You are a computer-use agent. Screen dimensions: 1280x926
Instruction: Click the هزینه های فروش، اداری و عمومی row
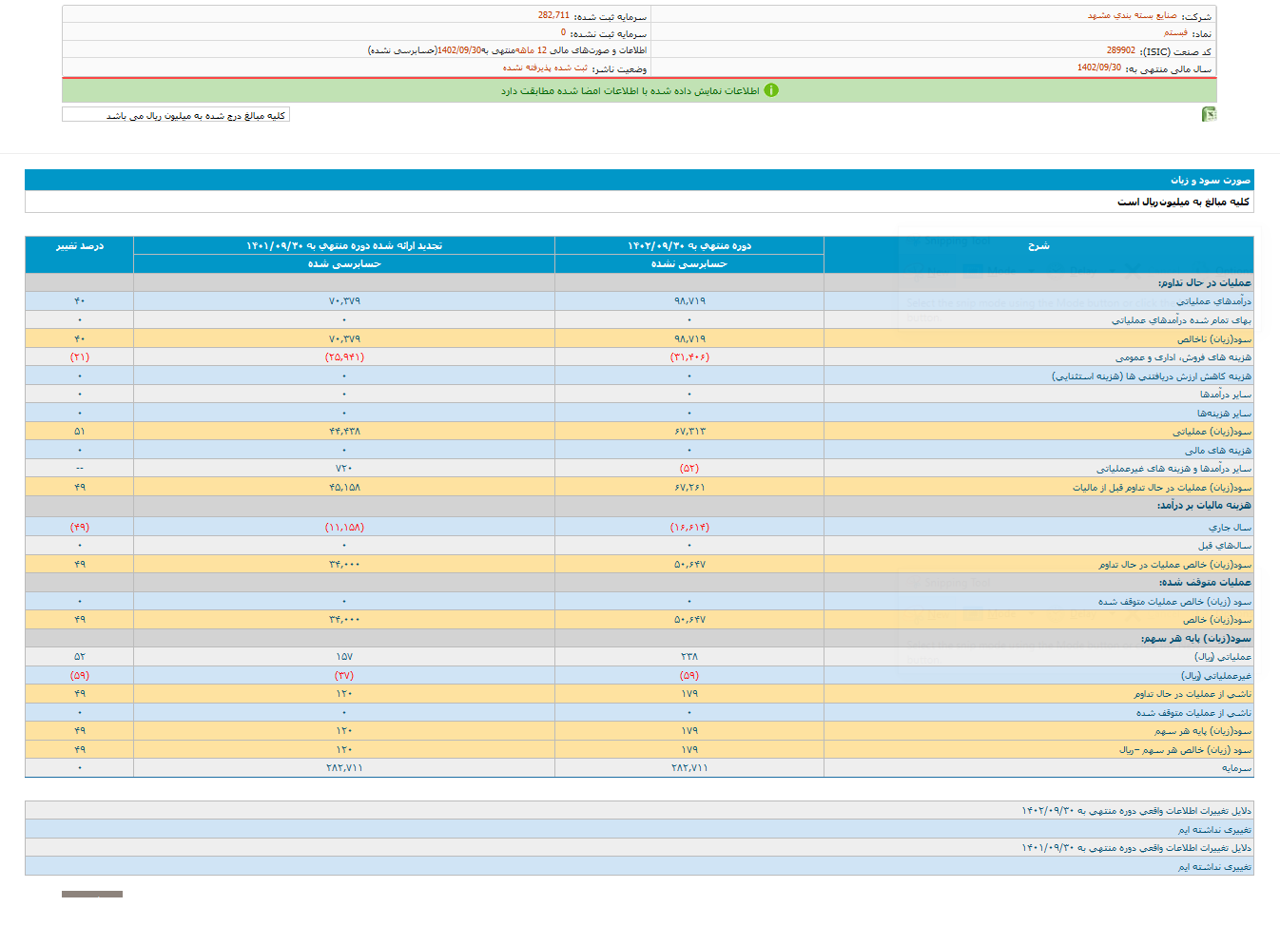1183,357
